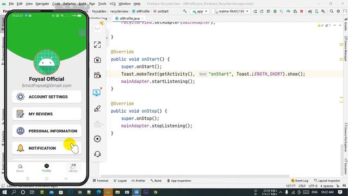Open mirror settings gear icon
This screenshot has height=196, width=348.
(97, 139)
